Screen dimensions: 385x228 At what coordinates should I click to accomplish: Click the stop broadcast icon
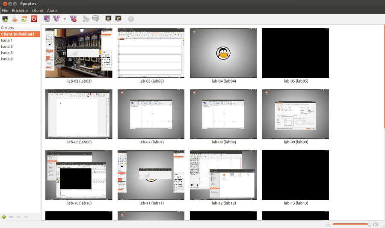74,19
